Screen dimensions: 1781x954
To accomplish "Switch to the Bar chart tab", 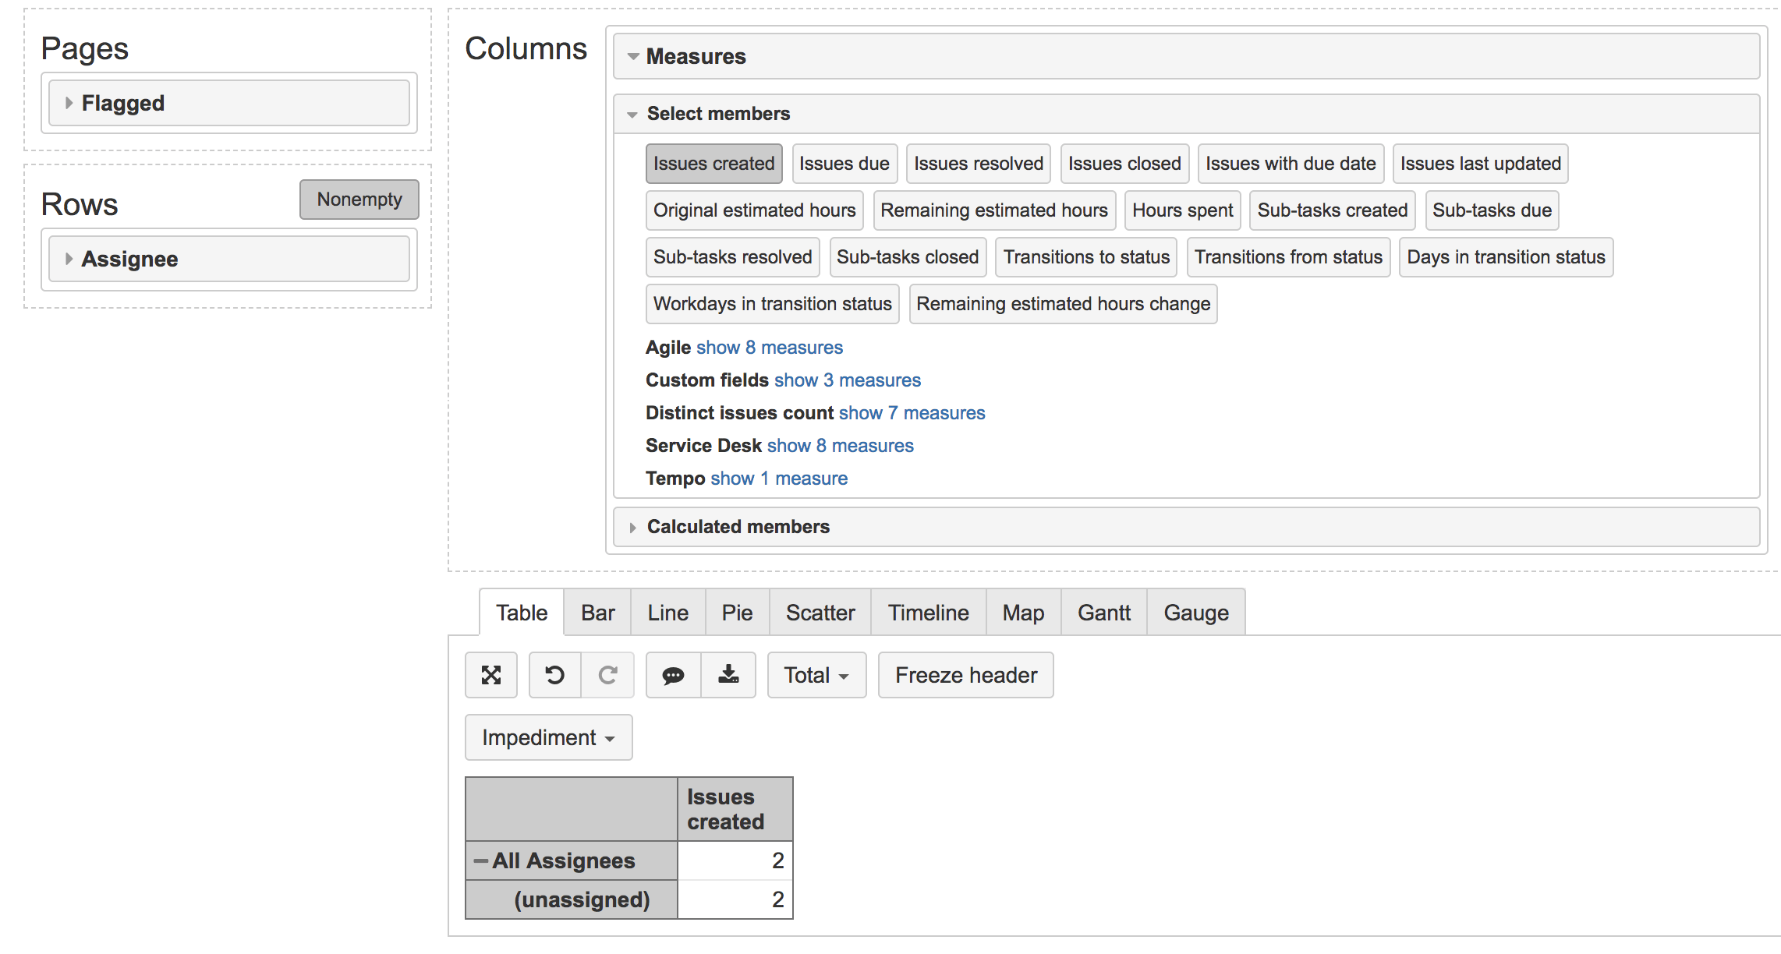I will point(597,612).
